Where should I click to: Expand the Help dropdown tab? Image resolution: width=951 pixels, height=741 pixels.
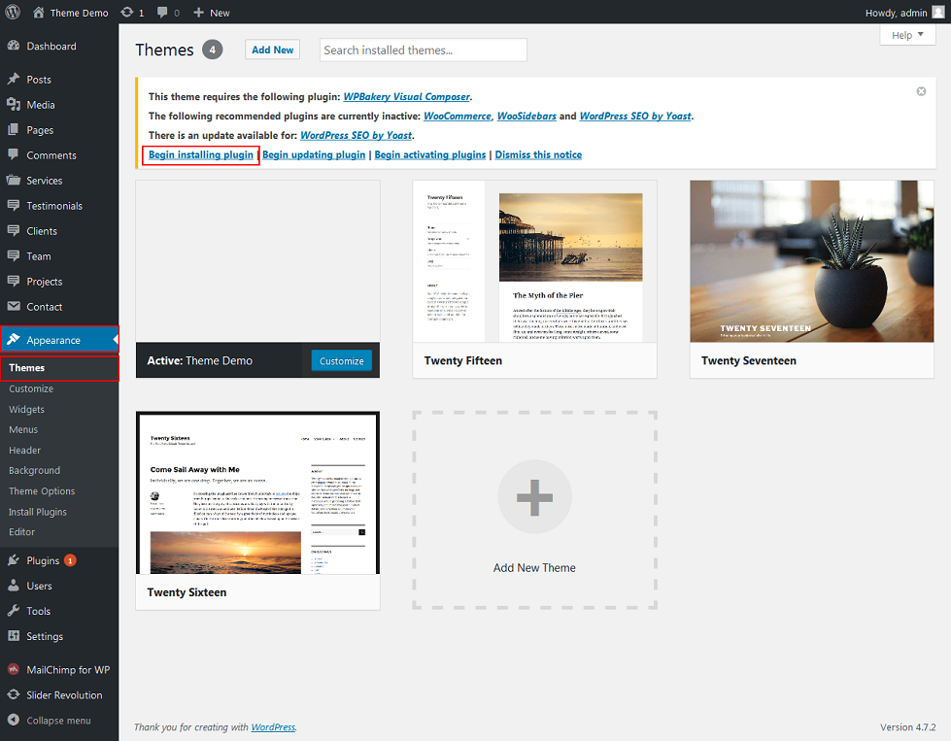[907, 35]
